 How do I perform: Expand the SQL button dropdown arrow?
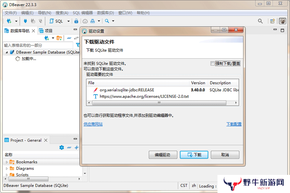pos(69,21)
